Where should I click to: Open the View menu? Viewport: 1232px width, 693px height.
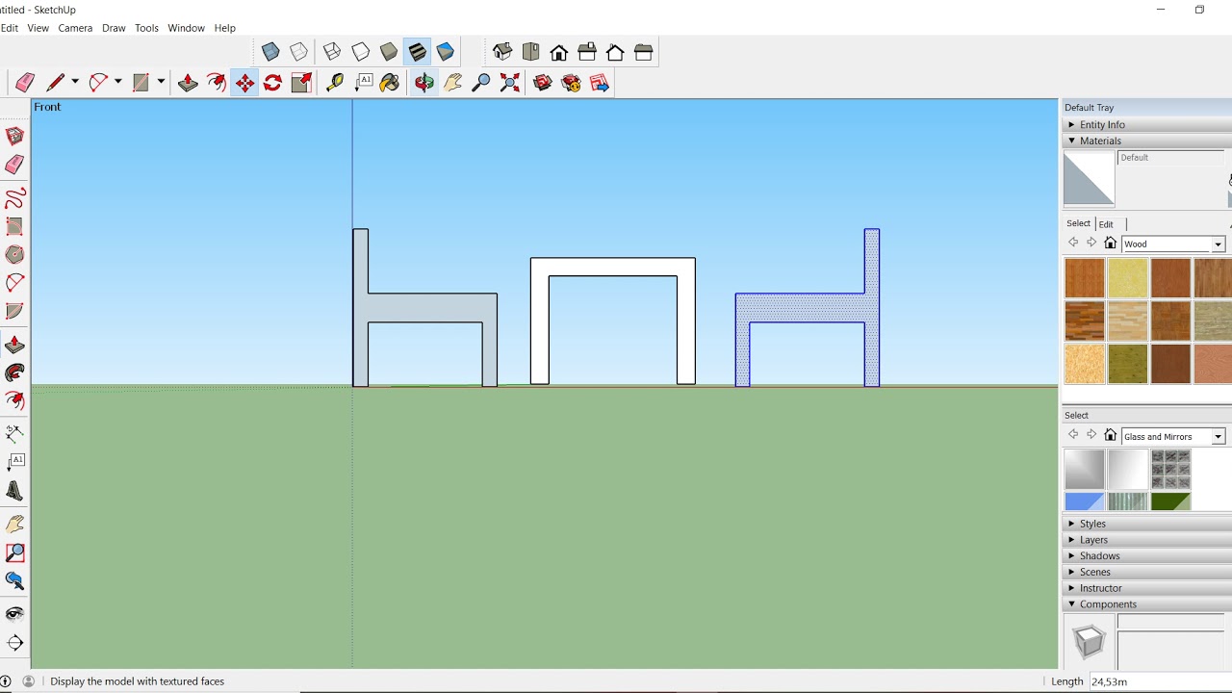coord(38,28)
